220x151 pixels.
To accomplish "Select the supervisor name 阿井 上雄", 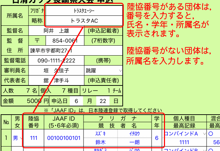I will point(56,31).
